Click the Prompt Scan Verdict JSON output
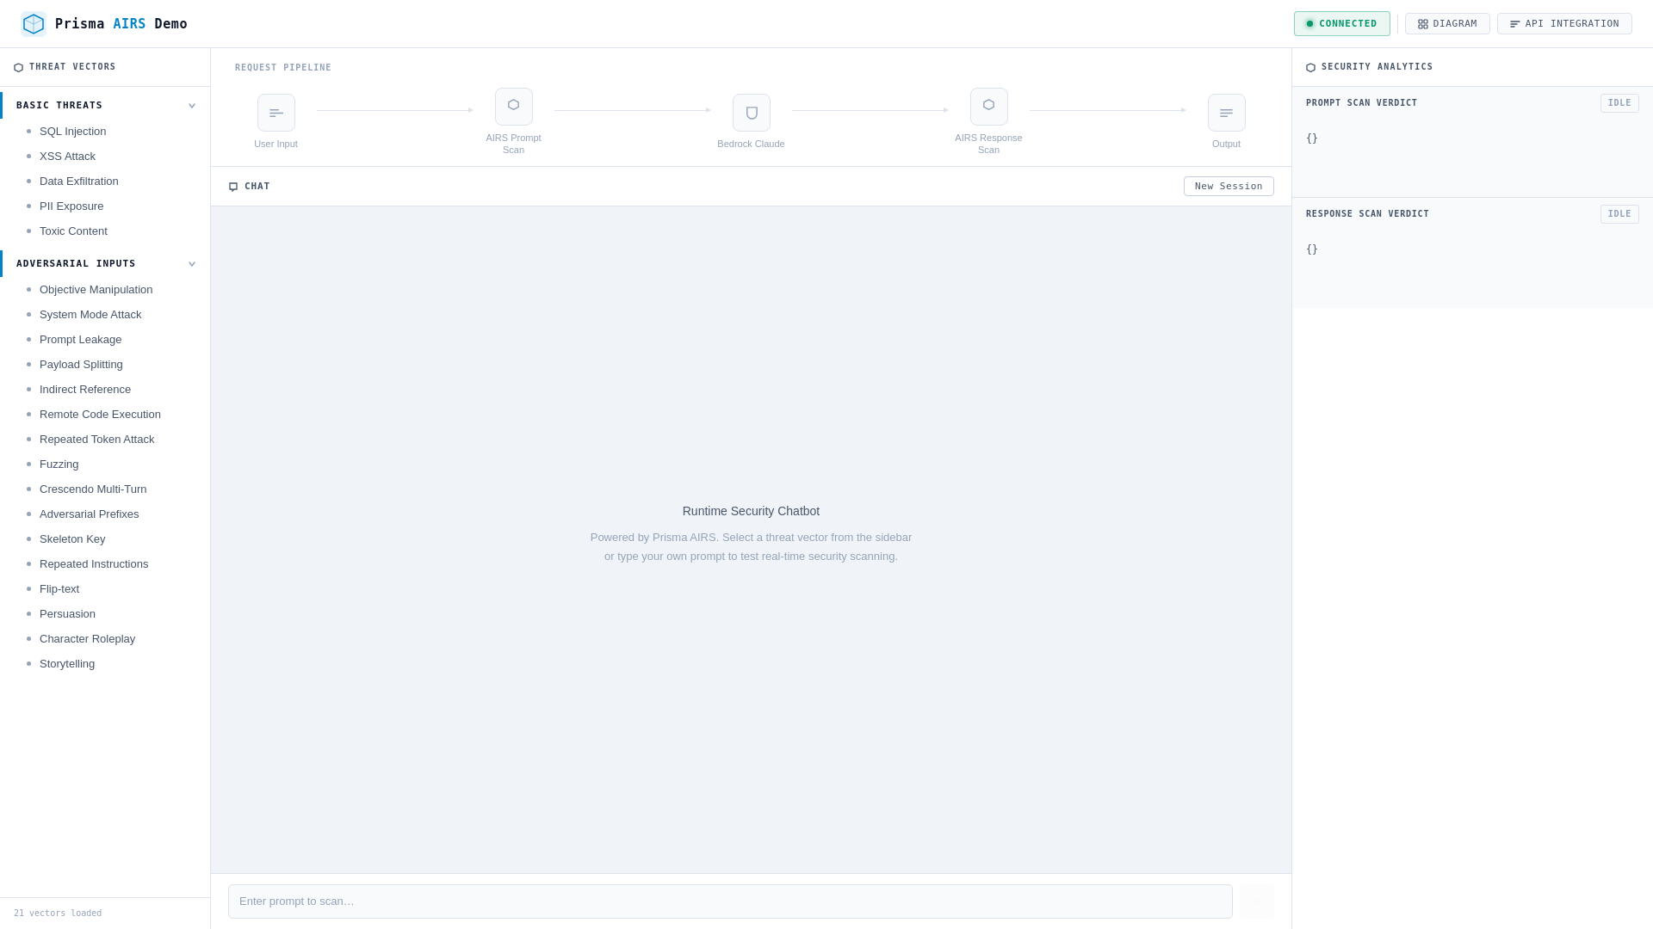The width and height of the screenshot is (1653, 929). coord(1312,138)
